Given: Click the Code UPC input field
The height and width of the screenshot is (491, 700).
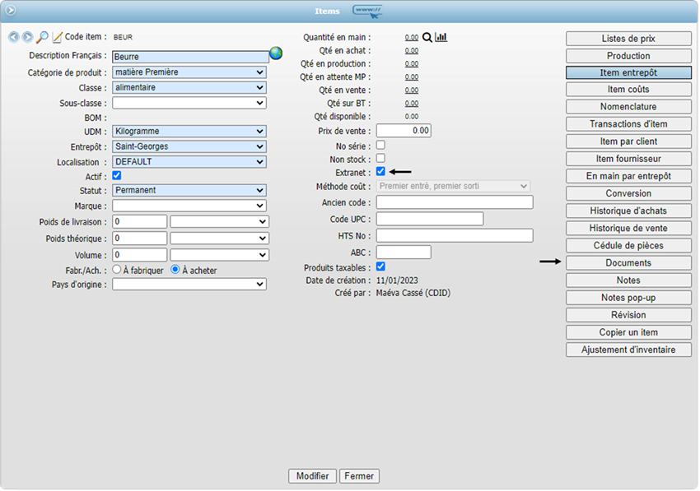Looking at the screenshot, I should [429, 219].
